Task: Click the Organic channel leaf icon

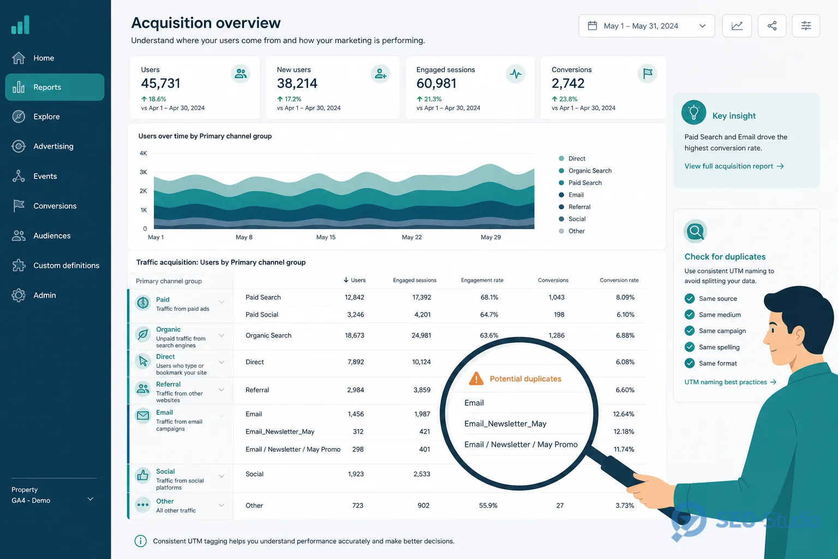Action: click(143, 334)
